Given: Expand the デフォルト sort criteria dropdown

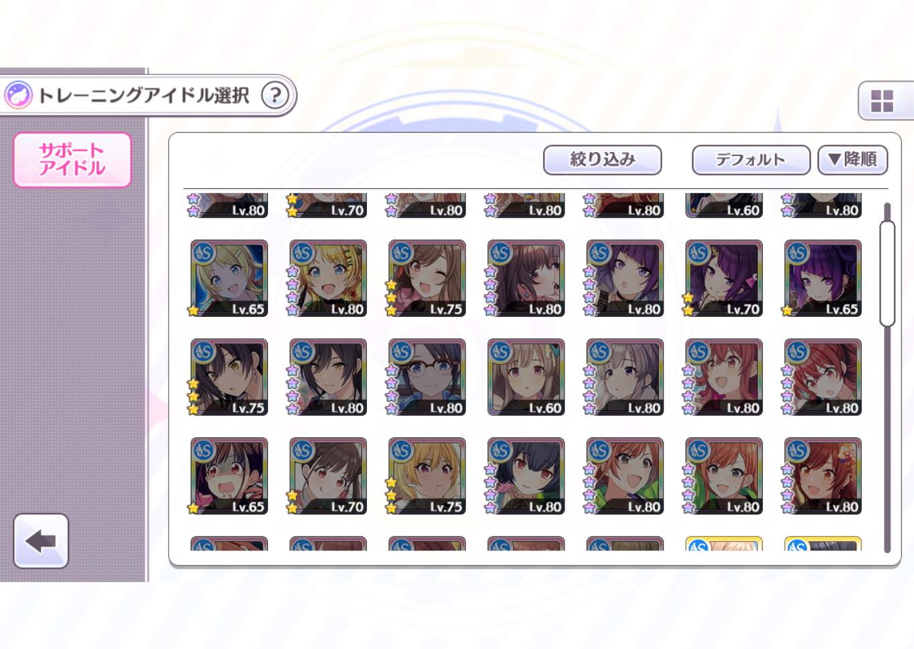Looking at the screenshot, I should [751, 160].
